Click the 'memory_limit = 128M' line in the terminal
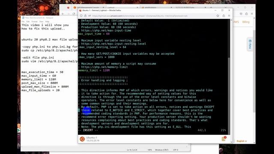Viewport: 274px width, 154px height. [94, 70]
